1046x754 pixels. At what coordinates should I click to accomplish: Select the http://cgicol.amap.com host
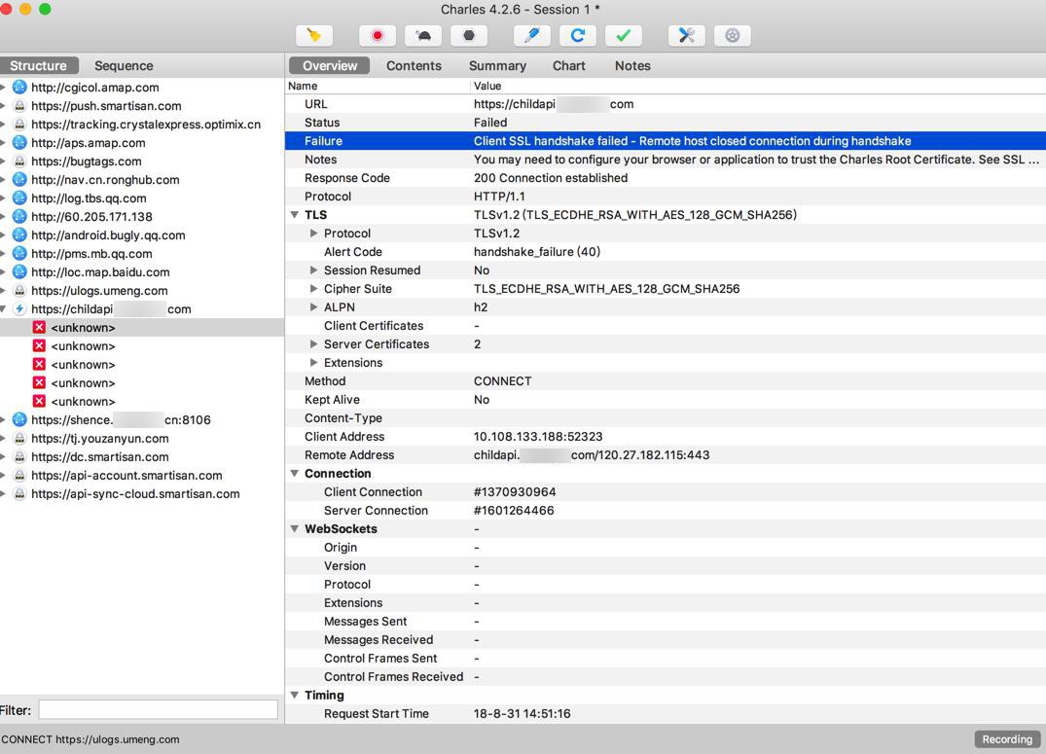pos(94,88)
